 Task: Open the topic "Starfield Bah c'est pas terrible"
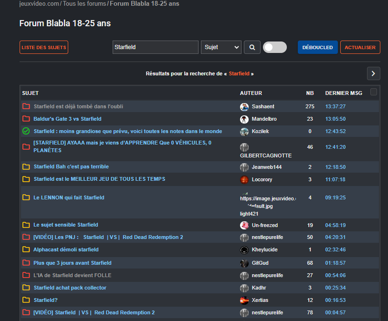pyautogui.click(x=71, y=166)
